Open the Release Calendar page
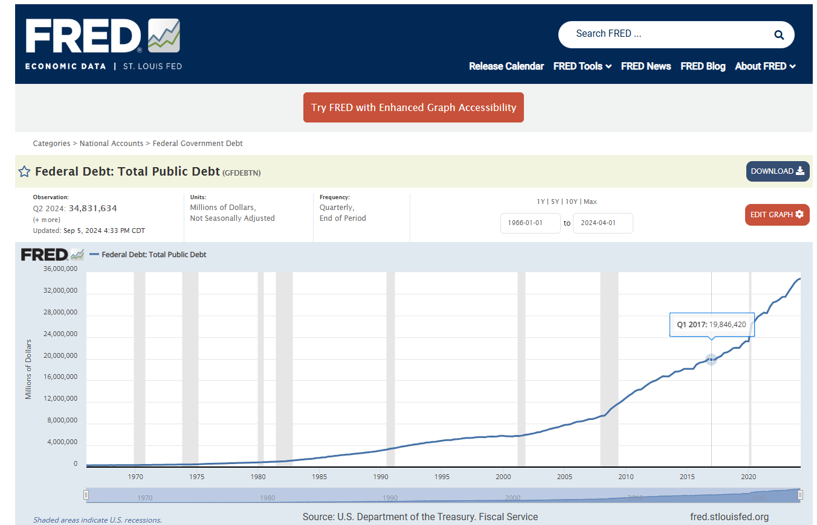The width and height of the screenshot is (817, 525). pyautogui.click(x=506, y=66)
